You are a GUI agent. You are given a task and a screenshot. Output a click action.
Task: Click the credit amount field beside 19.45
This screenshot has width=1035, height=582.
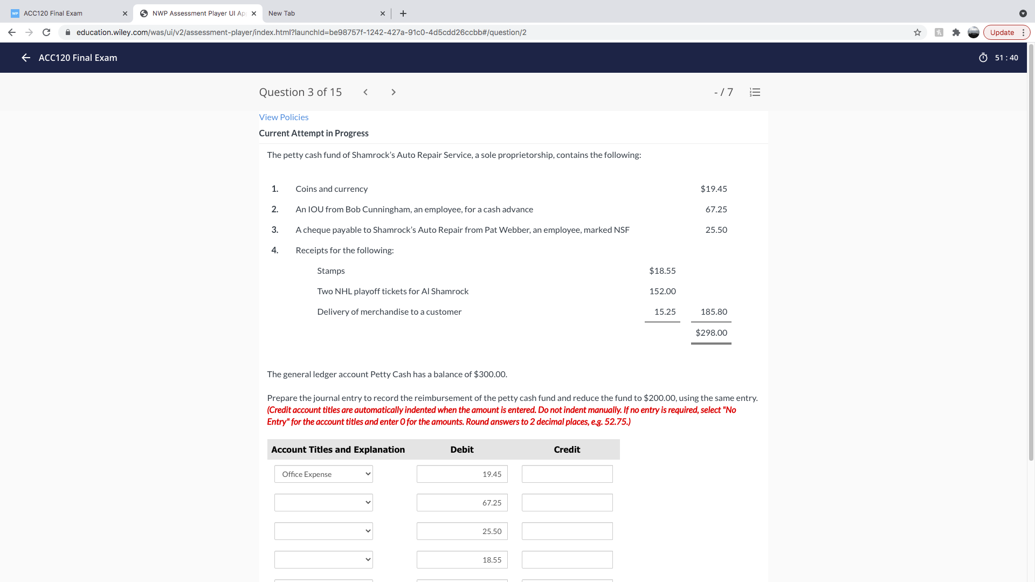pyautogui.click(x=567, y=474)
